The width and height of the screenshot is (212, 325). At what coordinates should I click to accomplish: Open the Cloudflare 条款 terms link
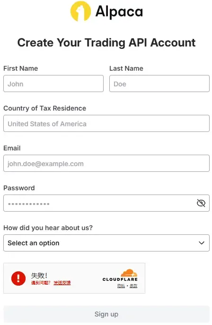tap(133, 286)
